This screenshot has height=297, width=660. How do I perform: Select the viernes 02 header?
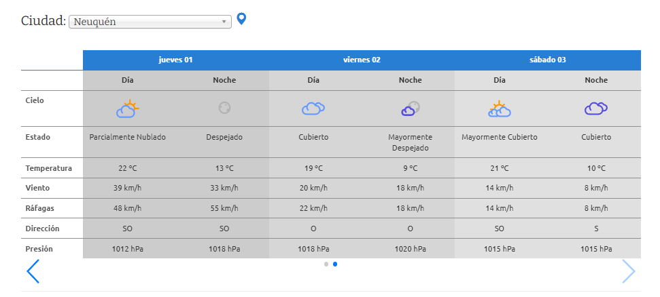pos(362,60)
